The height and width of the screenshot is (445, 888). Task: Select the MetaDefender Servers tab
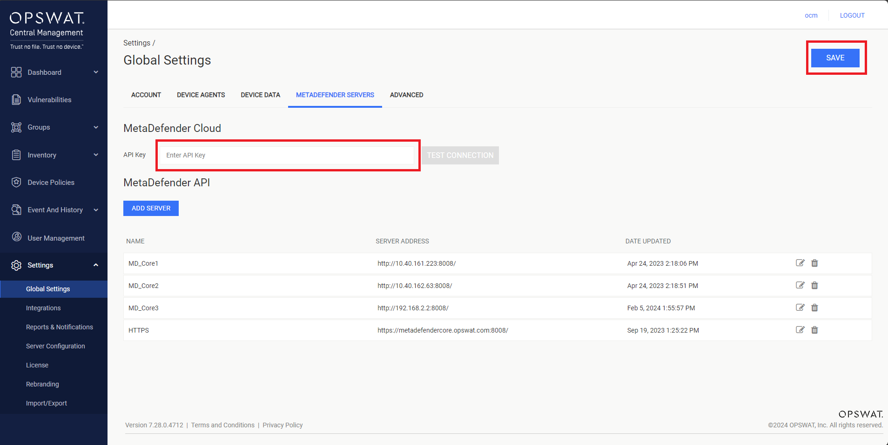point(335,95)
